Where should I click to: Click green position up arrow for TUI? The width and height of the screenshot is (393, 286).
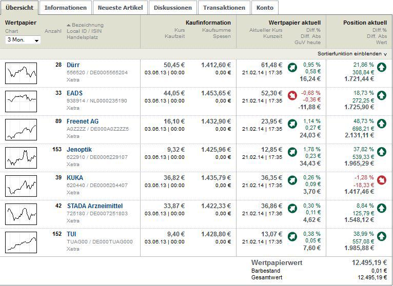click(381, 236)
